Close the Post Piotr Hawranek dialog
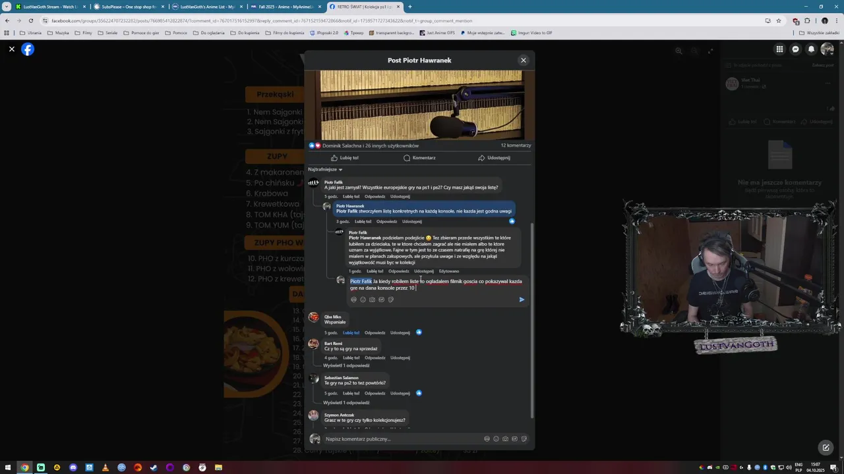Image resolution: width=844 pixels, height=474 pixels. pos(524,60)
